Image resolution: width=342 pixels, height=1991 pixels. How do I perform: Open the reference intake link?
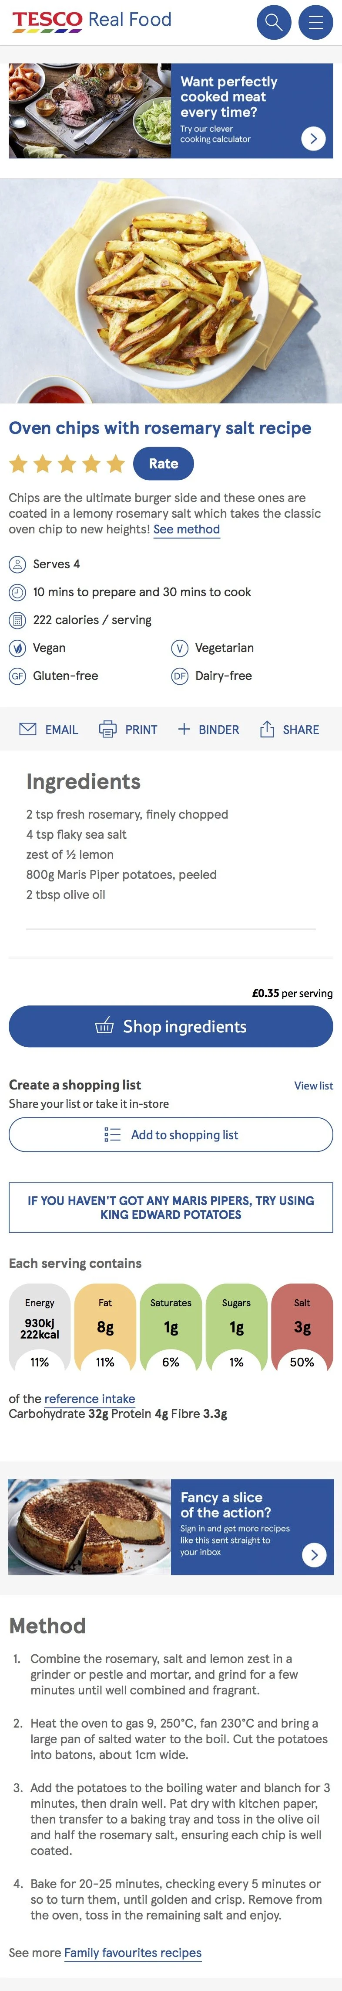[x=89, y=1398]
